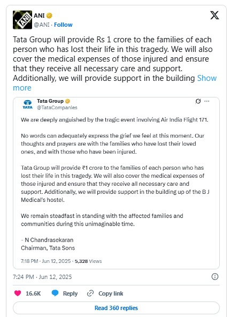Click the copy link chain icon
The width and height of the screenshot is (231, 317).
click(x=90, y=293)
